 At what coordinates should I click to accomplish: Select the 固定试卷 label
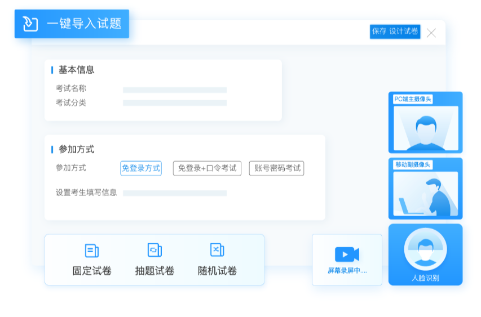(x=92, y=271)
